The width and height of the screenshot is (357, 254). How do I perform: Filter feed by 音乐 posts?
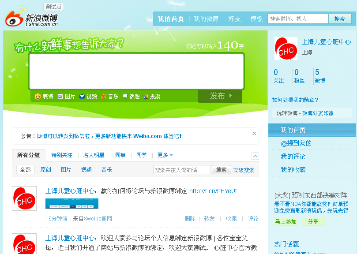106,170
